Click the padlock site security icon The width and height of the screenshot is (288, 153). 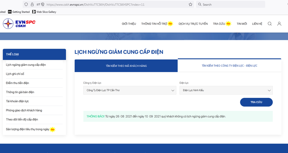click(32, 4)
